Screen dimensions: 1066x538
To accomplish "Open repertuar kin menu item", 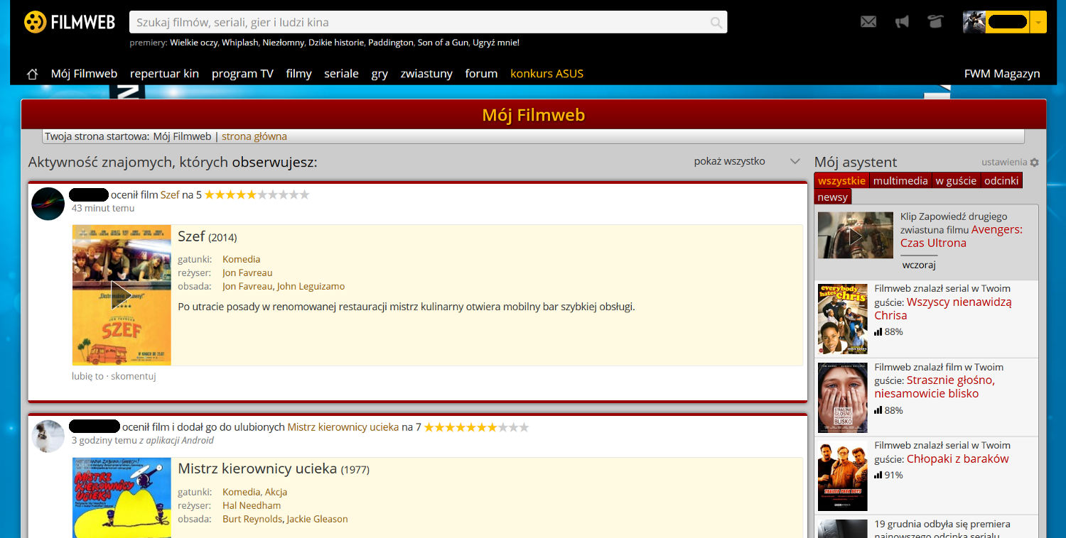I will [164, 74].
